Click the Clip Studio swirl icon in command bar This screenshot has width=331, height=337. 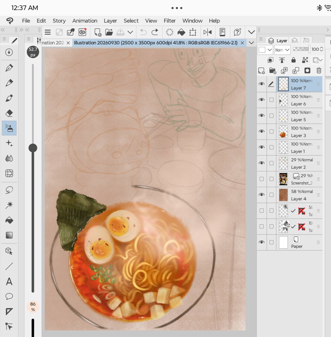pyautogui.click(x=82, y=32)
